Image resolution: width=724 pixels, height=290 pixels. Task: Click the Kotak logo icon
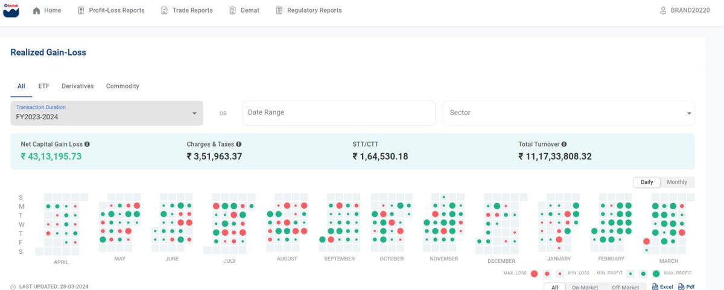(11, 10)
